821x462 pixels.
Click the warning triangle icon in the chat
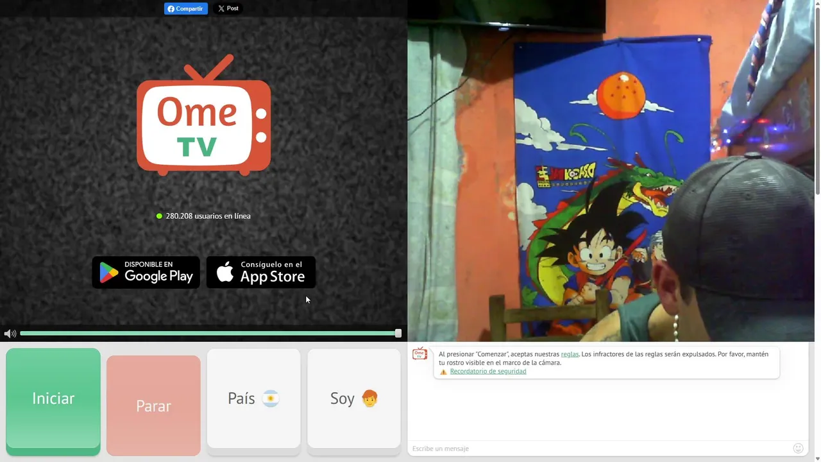443,372
